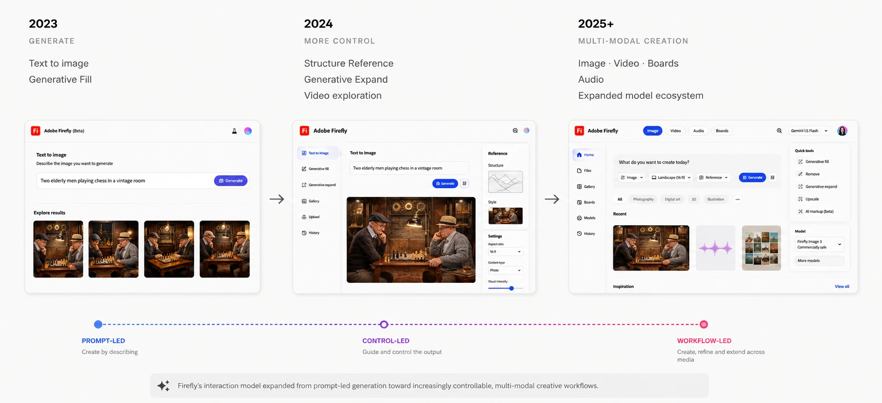
Task: Click the Style reference thumbnail
Action: [x=505, y=216]
